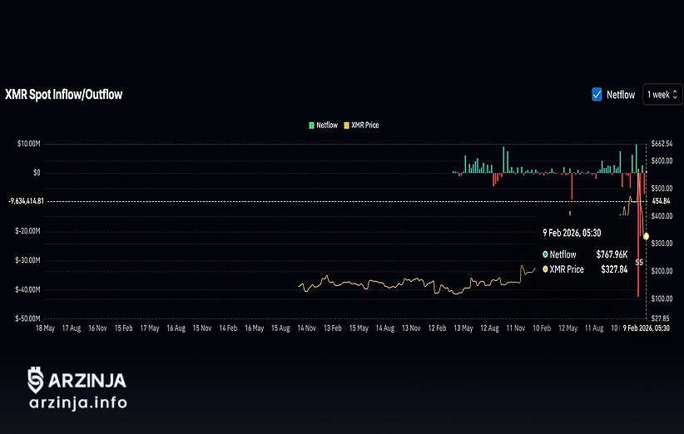Image resolution: width=684 pixels, height=434 pixels.
Task: Click the yellow XMR Price dot in tooltip
Action: [x=545, y=269]
